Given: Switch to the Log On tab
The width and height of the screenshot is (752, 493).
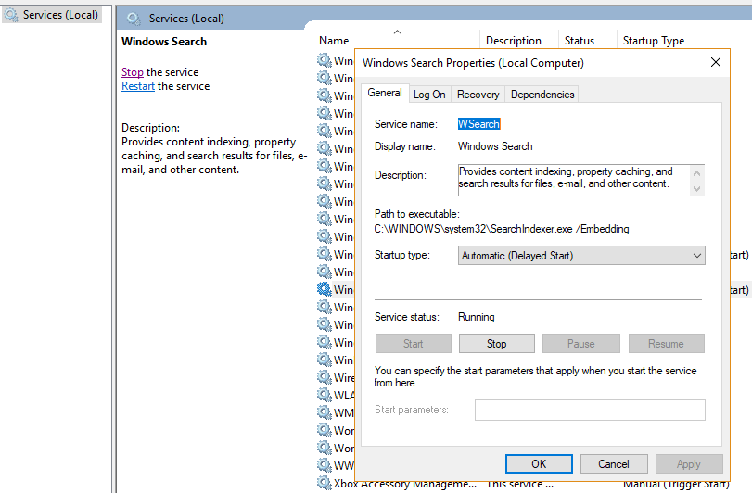Looking at the screenshot, I should [x=429, y=95].
